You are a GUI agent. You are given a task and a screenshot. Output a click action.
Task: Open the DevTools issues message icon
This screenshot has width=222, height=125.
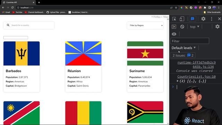click(x=193, y=19)
